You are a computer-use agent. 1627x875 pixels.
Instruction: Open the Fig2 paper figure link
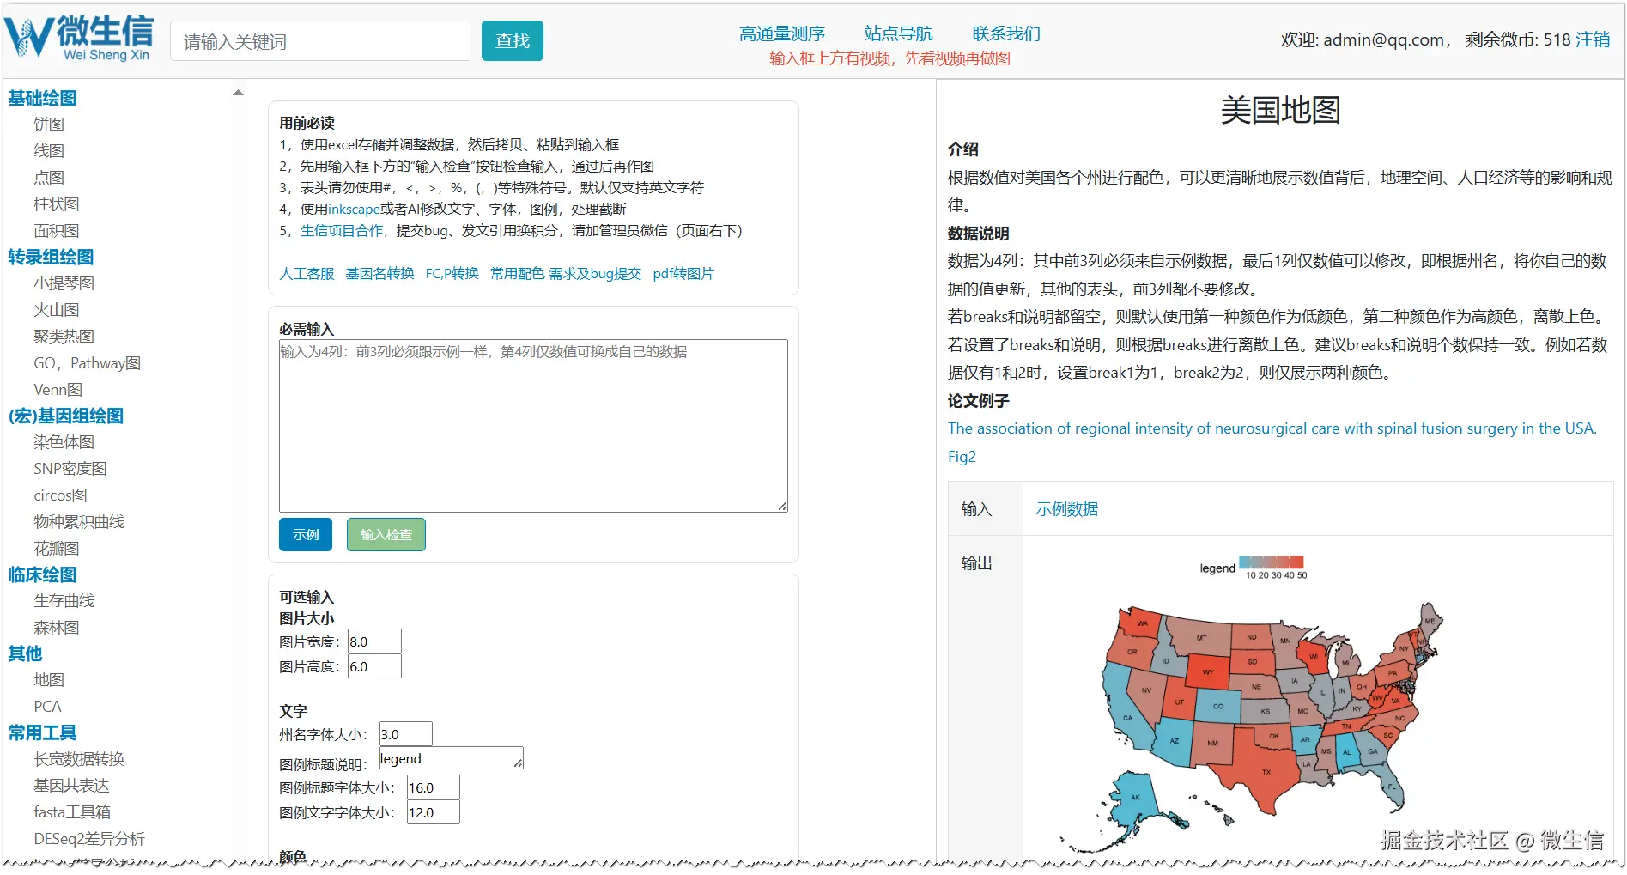point(962,457)
